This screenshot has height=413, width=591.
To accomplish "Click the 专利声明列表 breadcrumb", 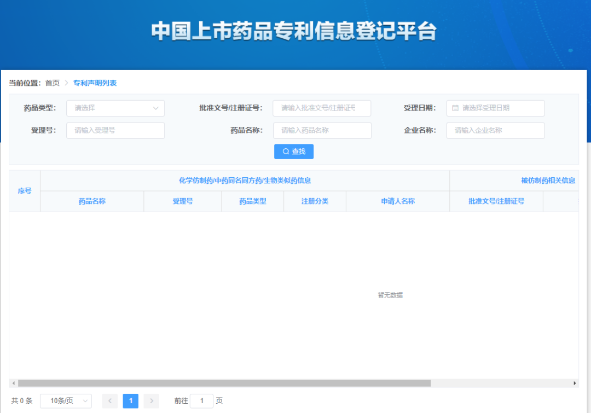I will point(95,83).
